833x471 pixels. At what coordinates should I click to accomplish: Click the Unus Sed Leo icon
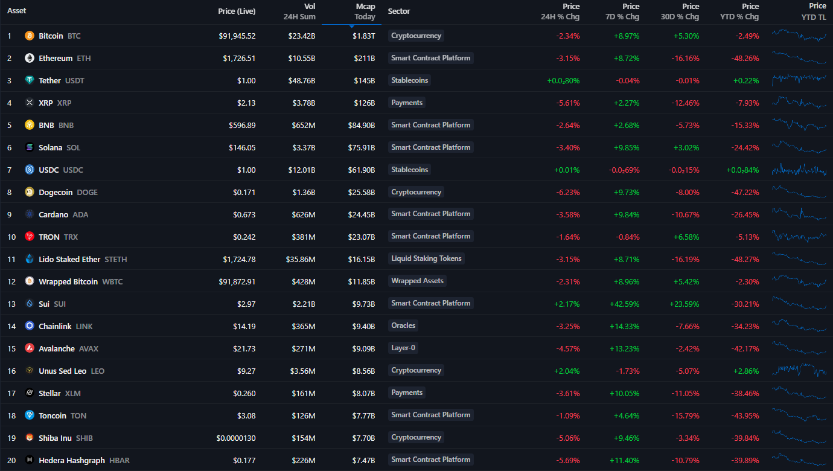pos(29,371)
